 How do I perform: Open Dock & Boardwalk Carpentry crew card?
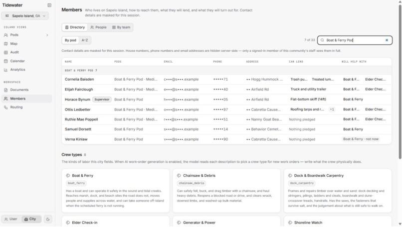tap(338, 191)
